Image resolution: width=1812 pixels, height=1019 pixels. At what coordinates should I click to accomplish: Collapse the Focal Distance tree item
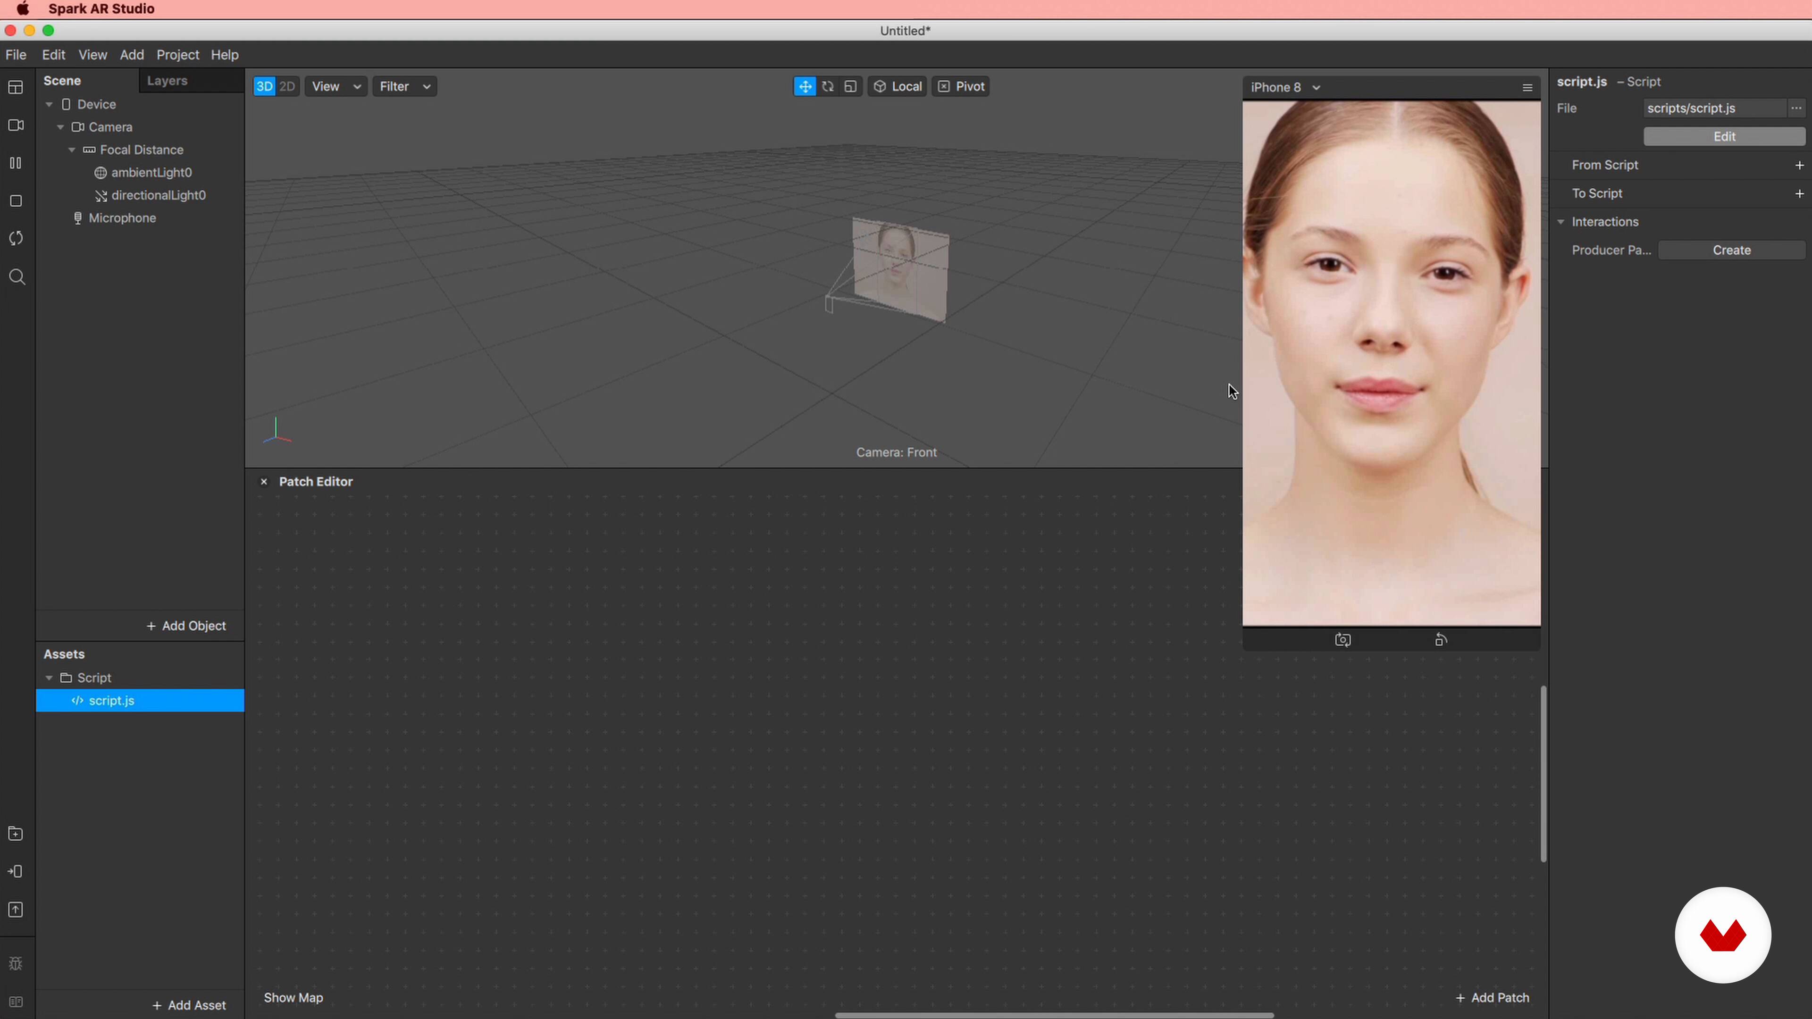point(72,150)
